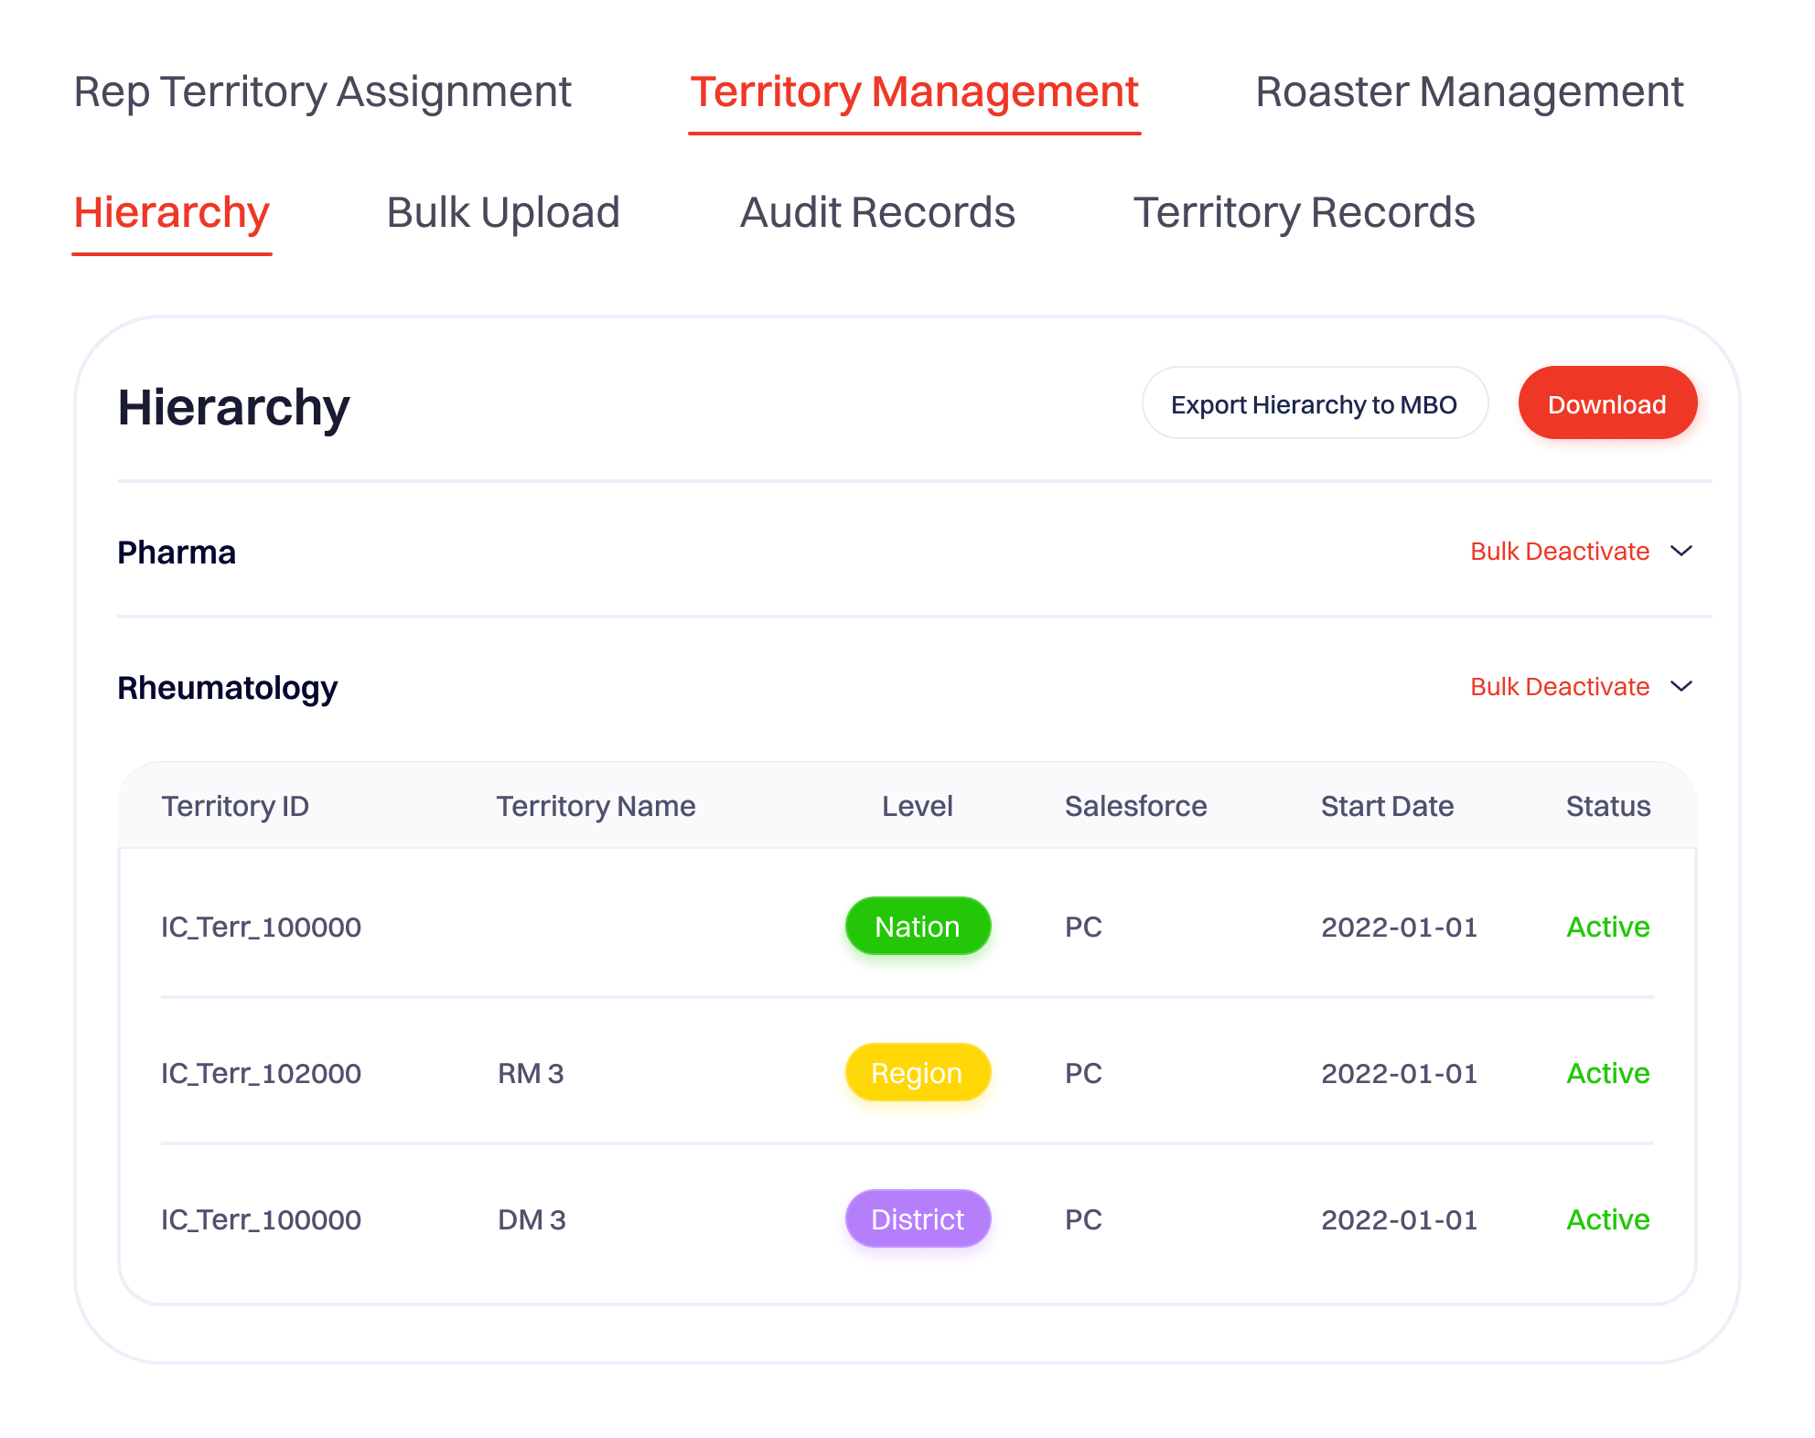
Task: Select the IC_Terr_102000 territory row
Action: [262, 1073]
